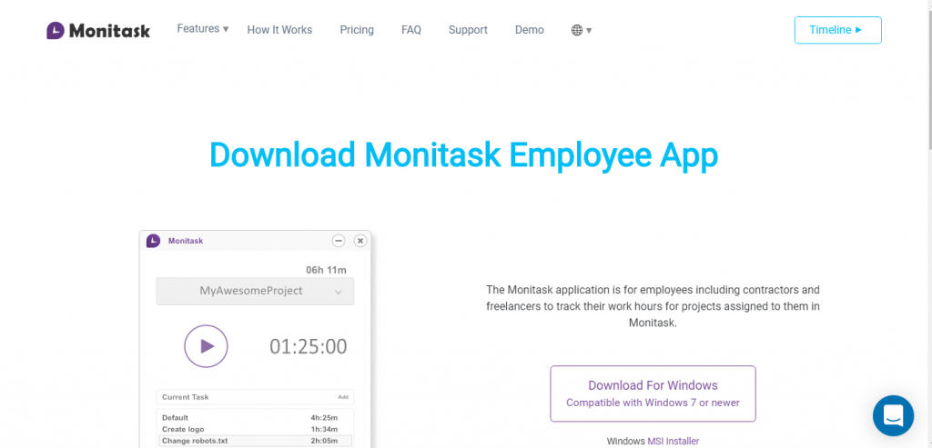
Task: Select the Create logo task row
Action: click(255, 429)
